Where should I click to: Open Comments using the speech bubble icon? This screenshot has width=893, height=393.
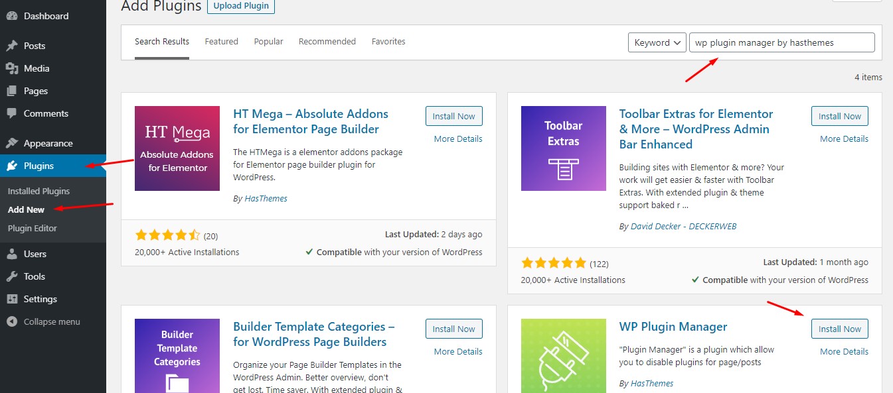click(11, 113)
